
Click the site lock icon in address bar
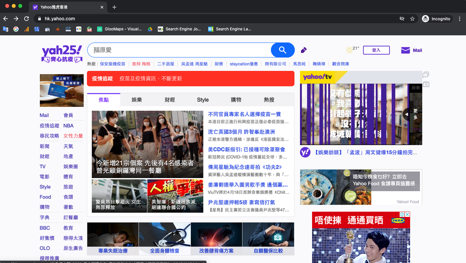(x=39, y=19)
